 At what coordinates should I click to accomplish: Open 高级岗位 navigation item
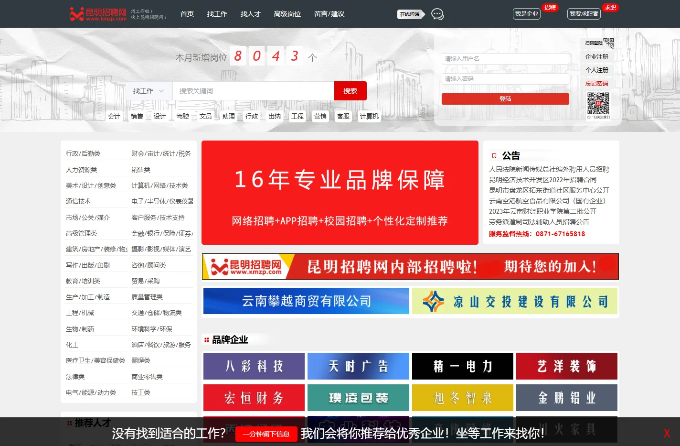(287, 14)
